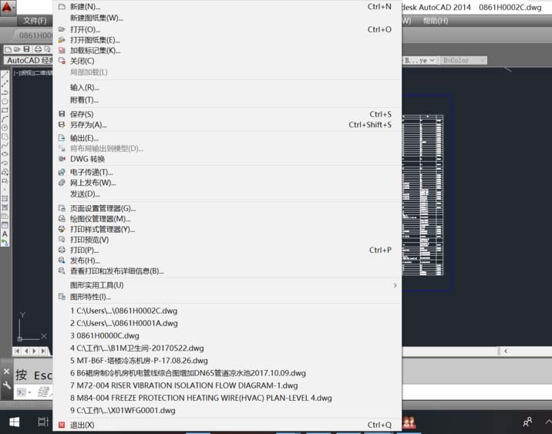
Task: Open recent file 1 0861H0002C.dwg
Action: tap(227, 311)
